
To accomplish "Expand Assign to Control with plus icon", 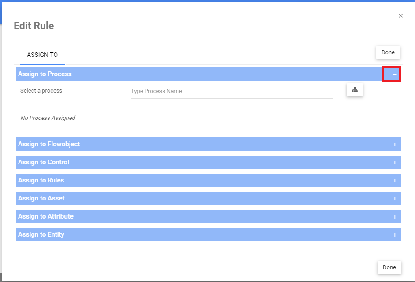I will 394,163.
